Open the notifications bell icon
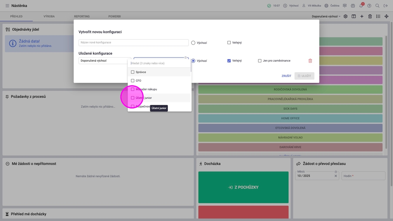 click(361, 6)
